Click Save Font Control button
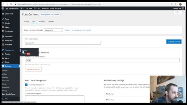Screen dimensions: 187x105 click(174, 42)
